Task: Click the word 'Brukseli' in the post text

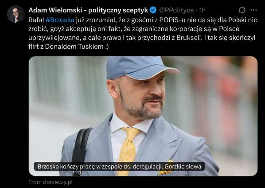Action: tap(189, 38)
